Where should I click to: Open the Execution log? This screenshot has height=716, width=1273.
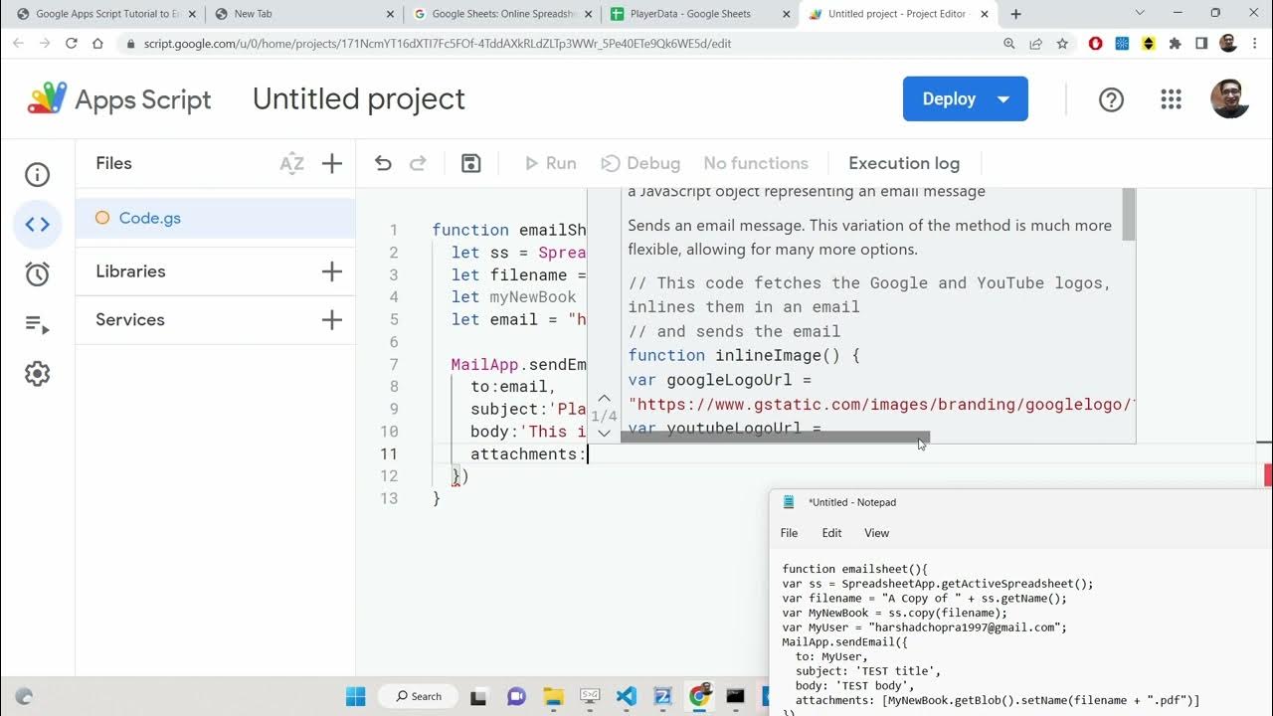(x=903, y=163)
